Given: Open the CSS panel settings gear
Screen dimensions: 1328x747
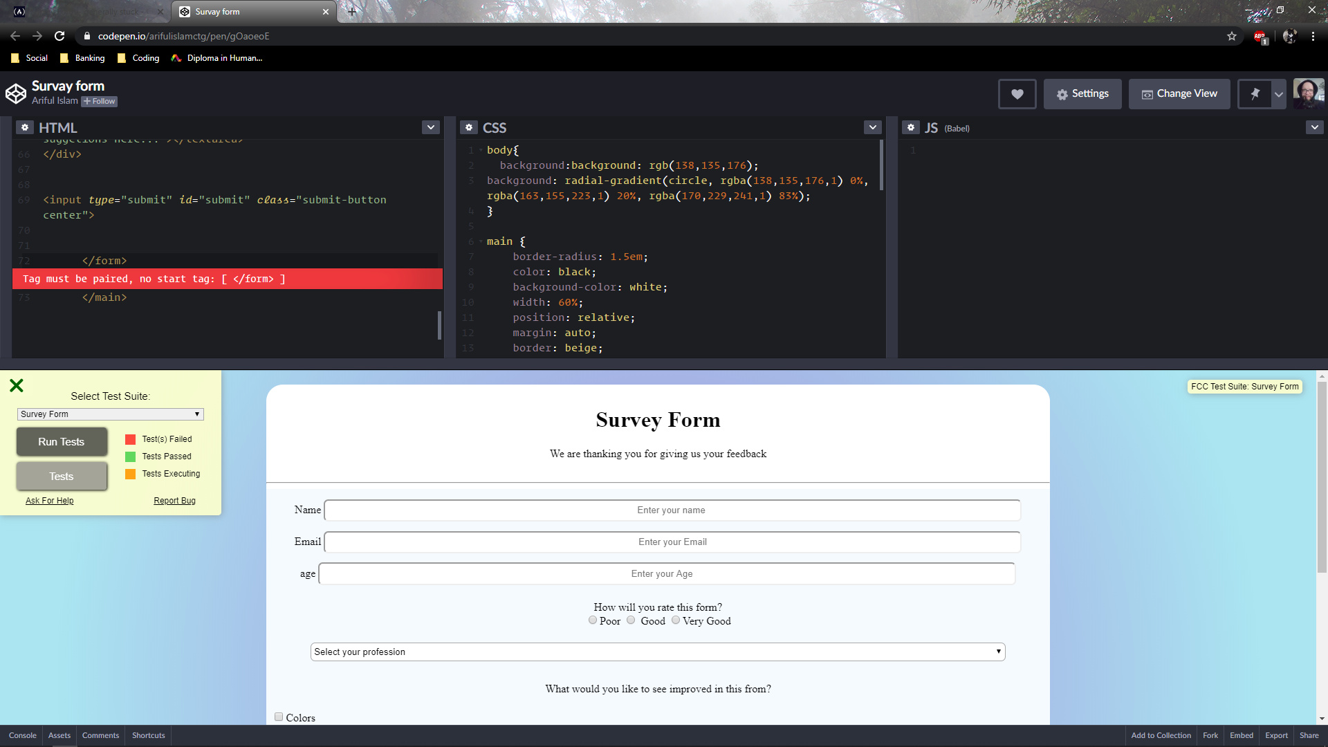Looking at the screenshot, I should (470, 127).
